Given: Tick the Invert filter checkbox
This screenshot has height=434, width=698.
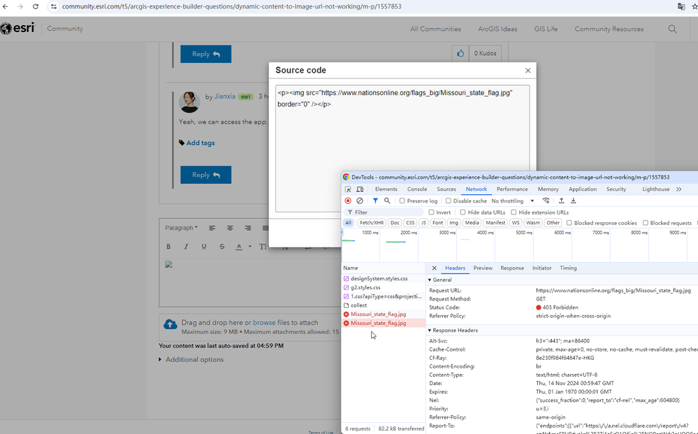Looking at the screenshot, I should pos(431,212).
